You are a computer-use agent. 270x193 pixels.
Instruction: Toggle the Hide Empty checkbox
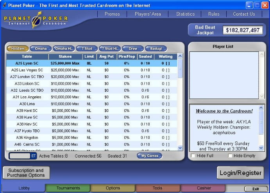click(x=230, y=156)
